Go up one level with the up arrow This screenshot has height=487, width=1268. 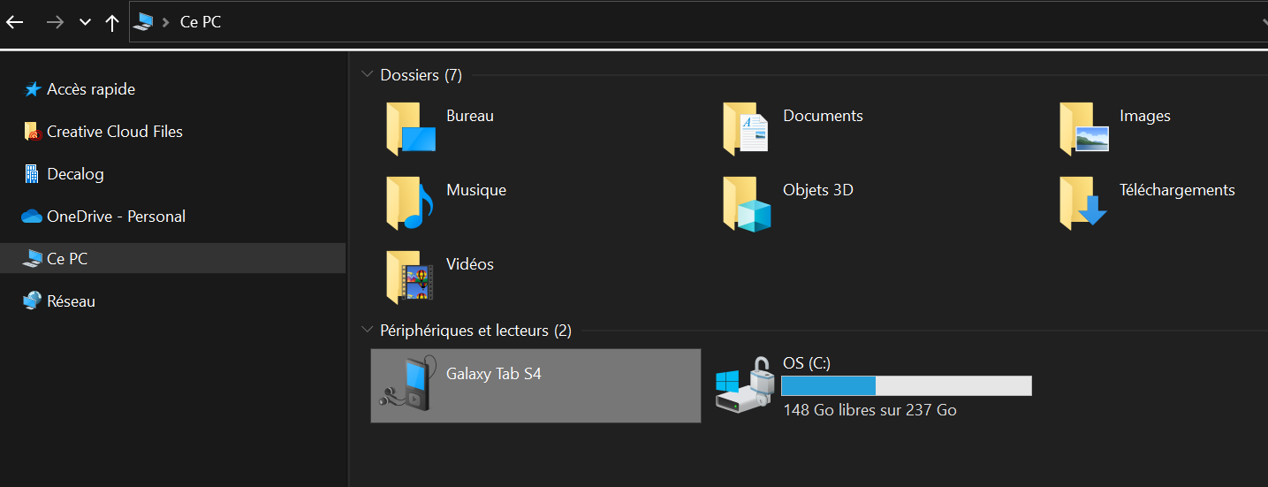coord(112,22)
